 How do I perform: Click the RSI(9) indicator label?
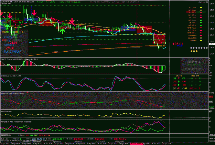6,112
